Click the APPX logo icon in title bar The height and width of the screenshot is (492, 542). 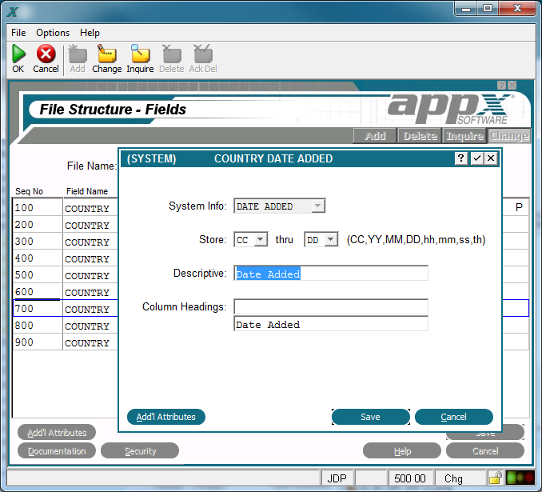(x=13, y=12)
